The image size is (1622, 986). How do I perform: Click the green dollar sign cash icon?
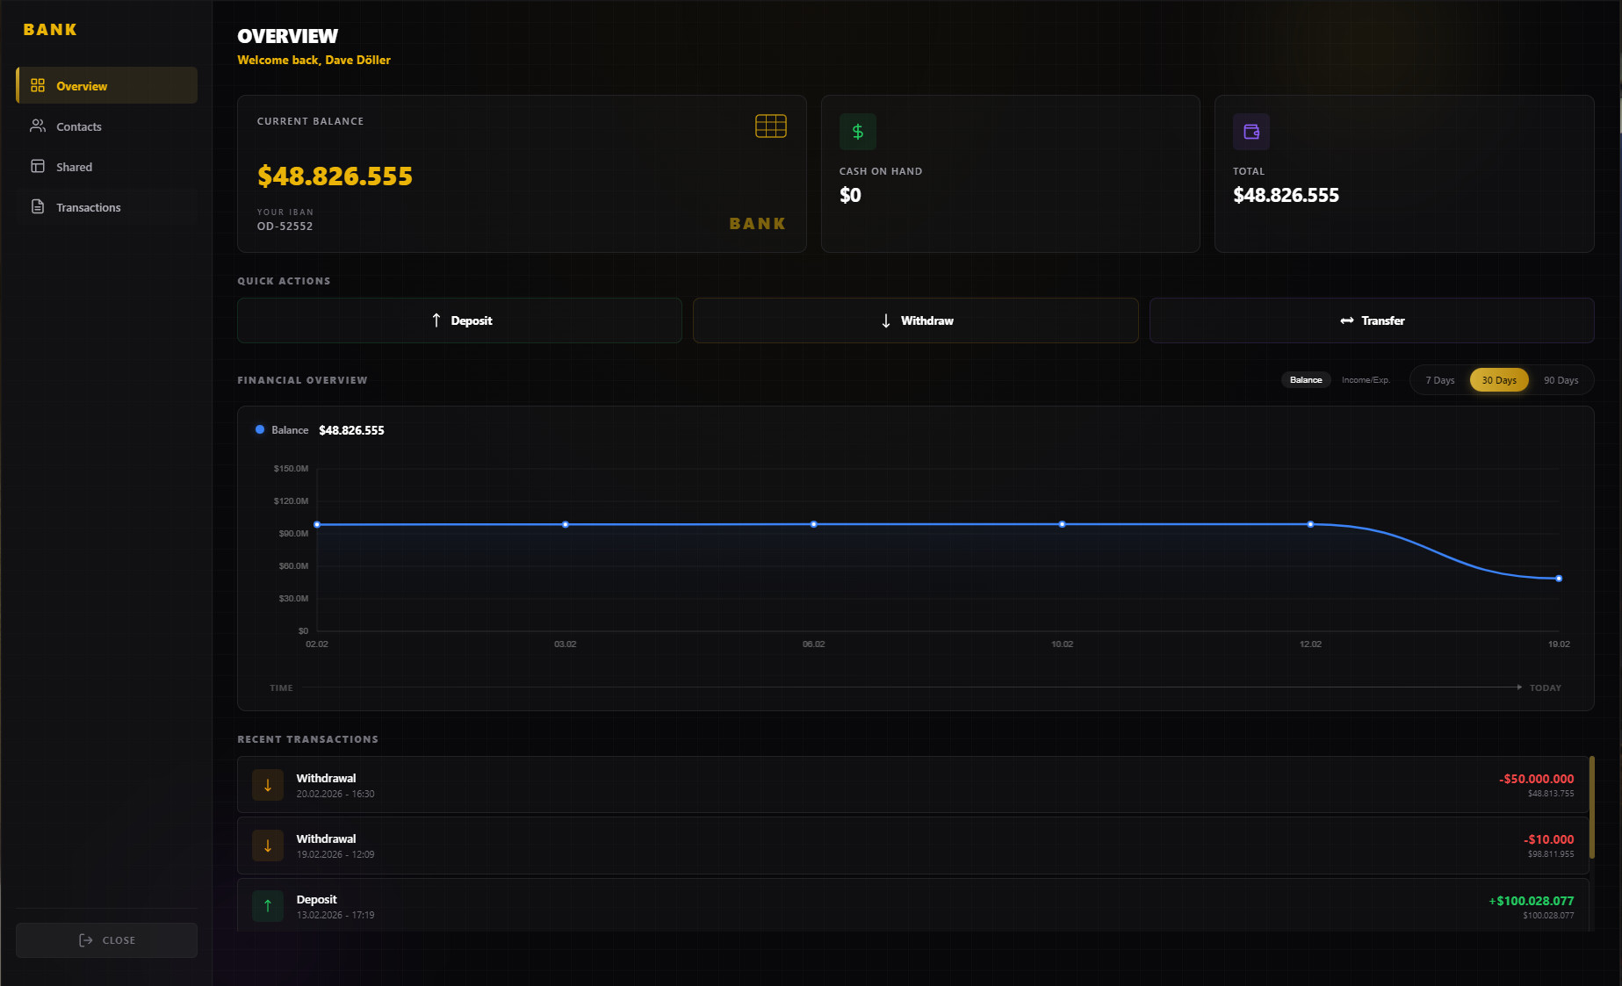pos(857,132)
